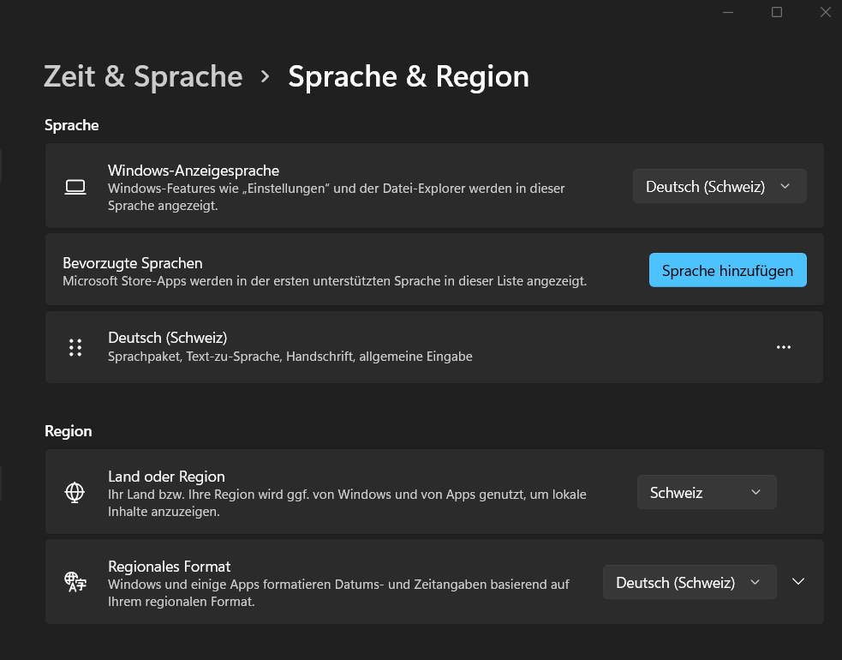The width and height of the screenshot is (842, 660).
Task: Navigate back via Zeit & Sprache breadcrumb
Action: point(142,76)
